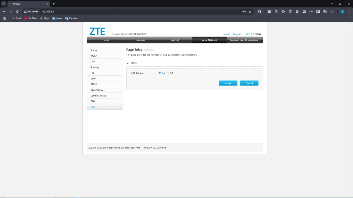Open the Maps bookmark
This screenshot has width=353, height=198.
point(45,18)
